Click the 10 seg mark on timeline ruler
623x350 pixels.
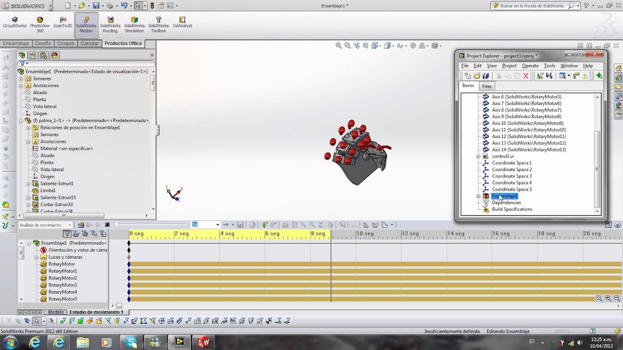tap(365, 234)
